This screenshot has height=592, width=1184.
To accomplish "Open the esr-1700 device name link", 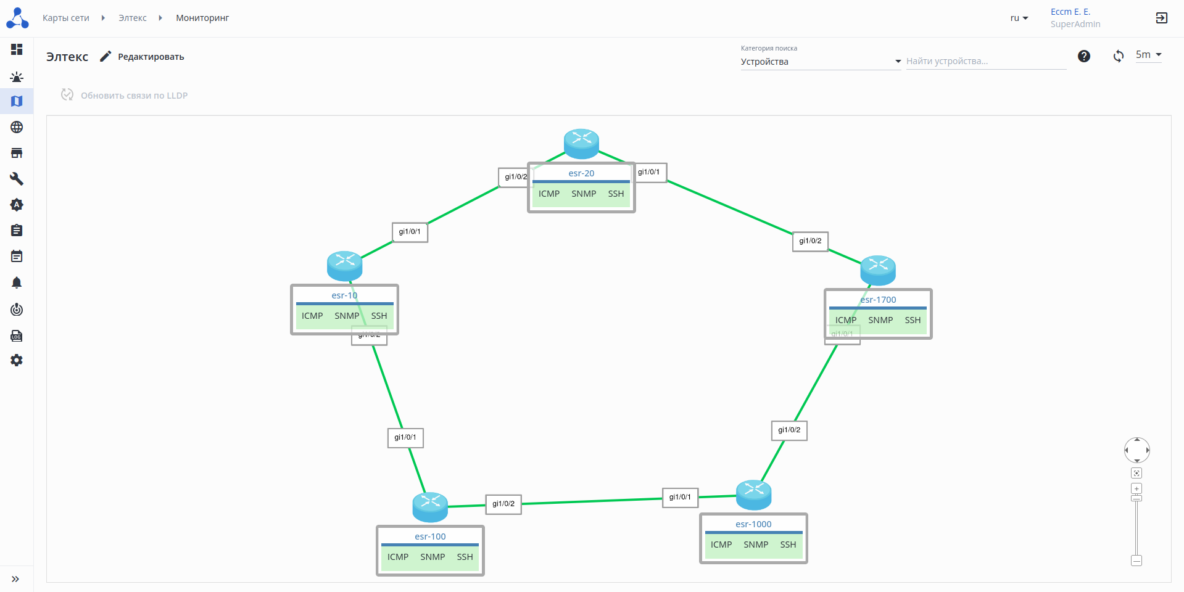I will click(878, 300).
